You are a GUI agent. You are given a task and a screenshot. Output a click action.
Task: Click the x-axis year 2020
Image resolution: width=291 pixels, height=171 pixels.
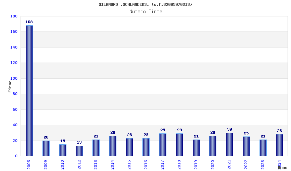point(213,165)
